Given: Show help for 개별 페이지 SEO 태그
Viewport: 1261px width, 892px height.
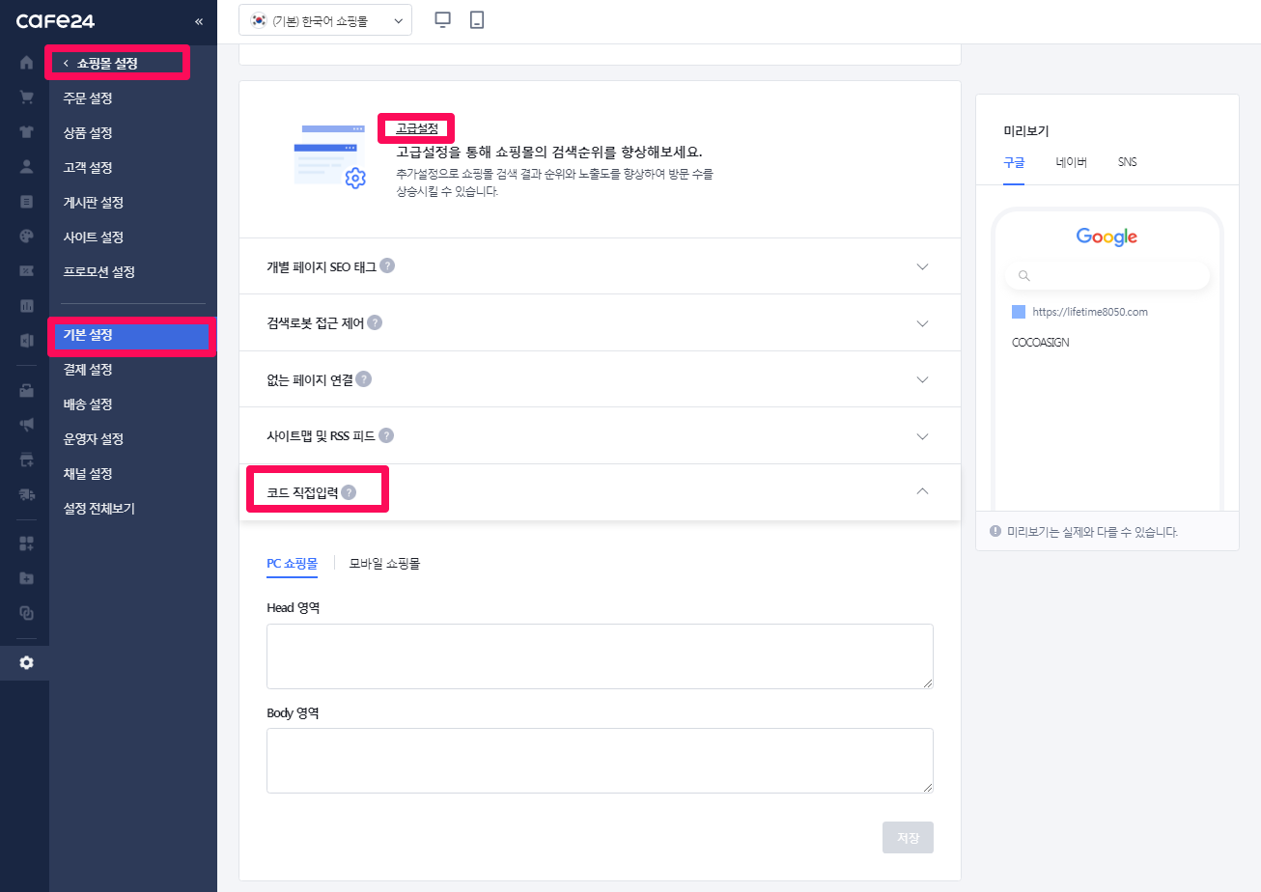Looking at the screenshot, I should pos(387,265).
